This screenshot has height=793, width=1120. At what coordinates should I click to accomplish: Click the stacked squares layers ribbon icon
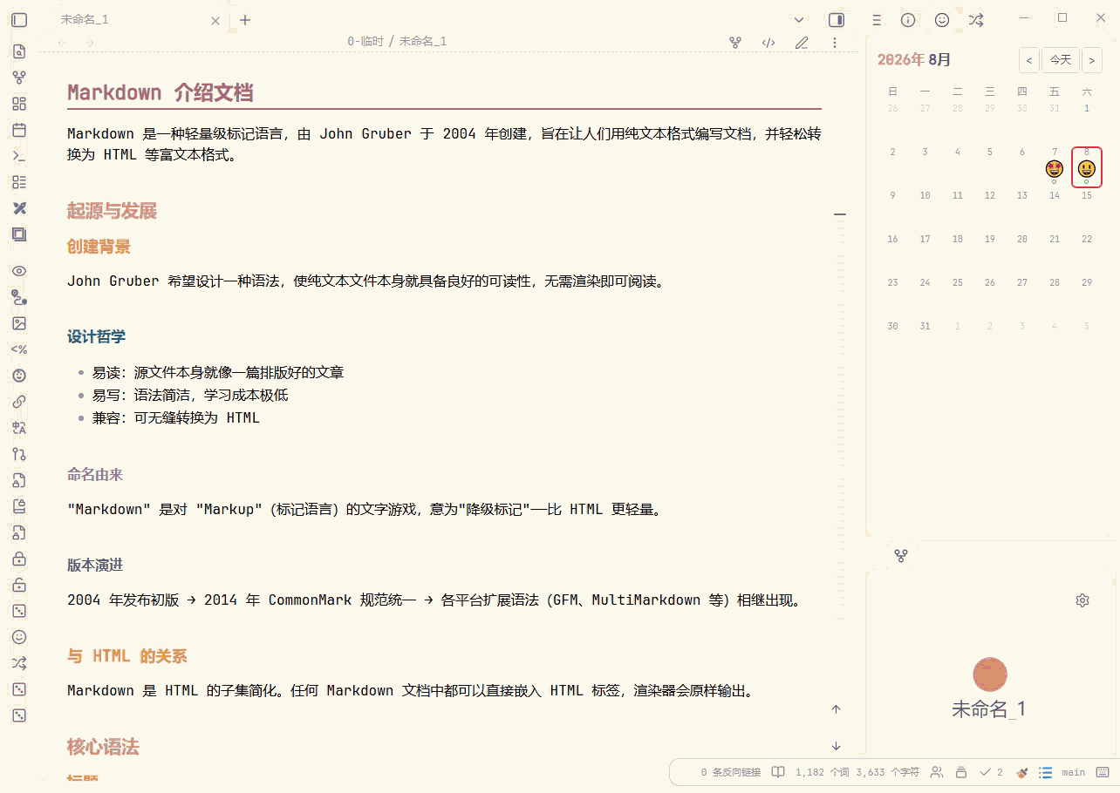19,234
